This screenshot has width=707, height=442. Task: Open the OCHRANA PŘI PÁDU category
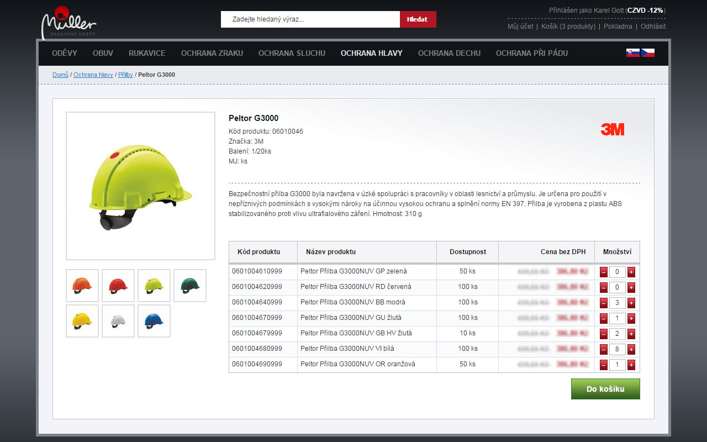pyautogui.click(x=532, y=53)
